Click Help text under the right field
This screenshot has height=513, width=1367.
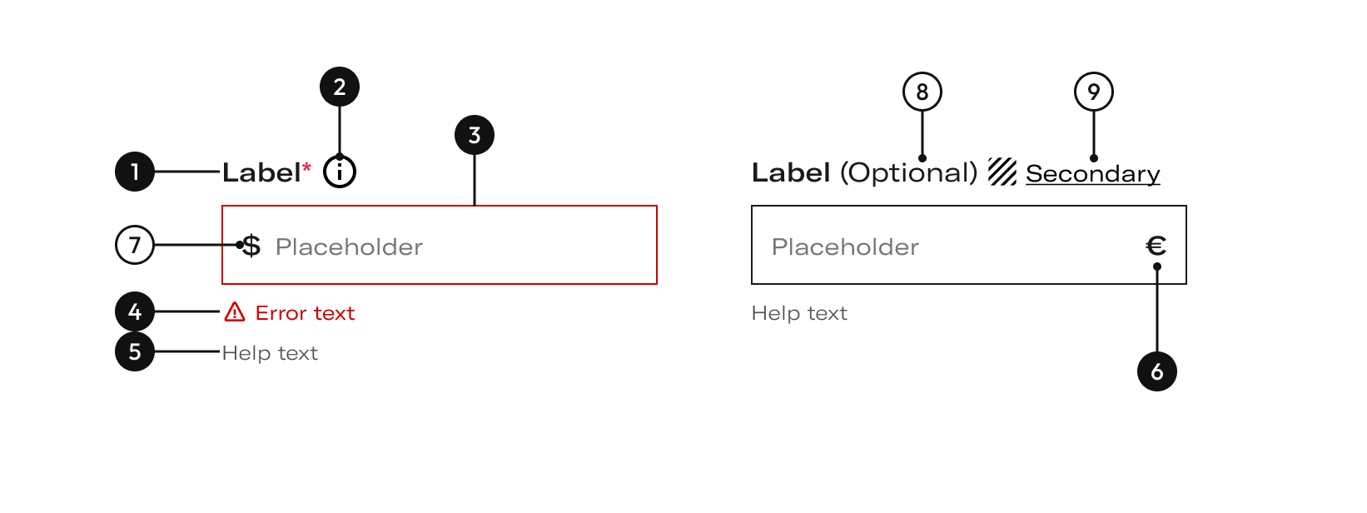[x=799, y=313]
